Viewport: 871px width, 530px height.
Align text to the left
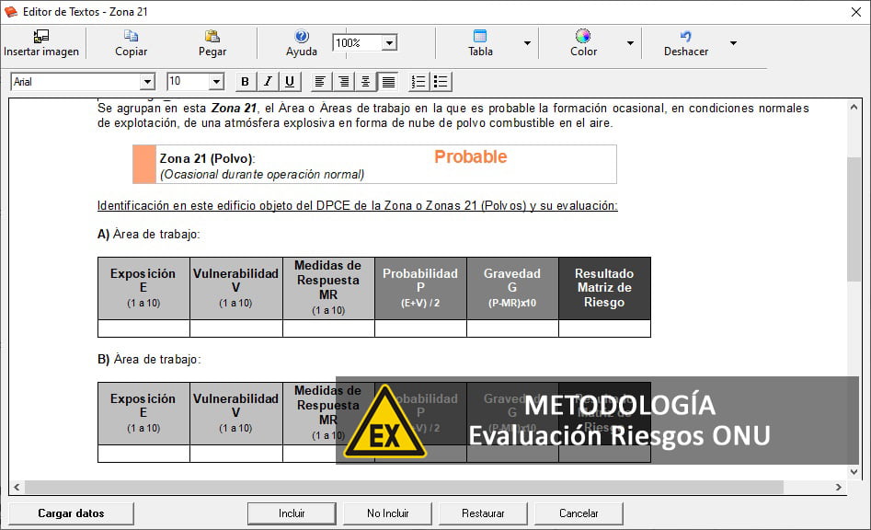(320, 82)
